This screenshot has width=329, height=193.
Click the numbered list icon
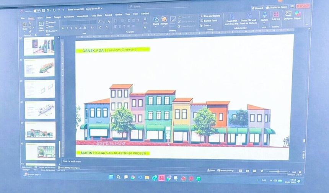coord(122,21)
